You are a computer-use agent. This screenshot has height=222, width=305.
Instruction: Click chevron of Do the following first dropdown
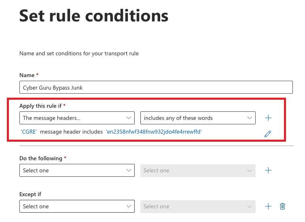129,171
